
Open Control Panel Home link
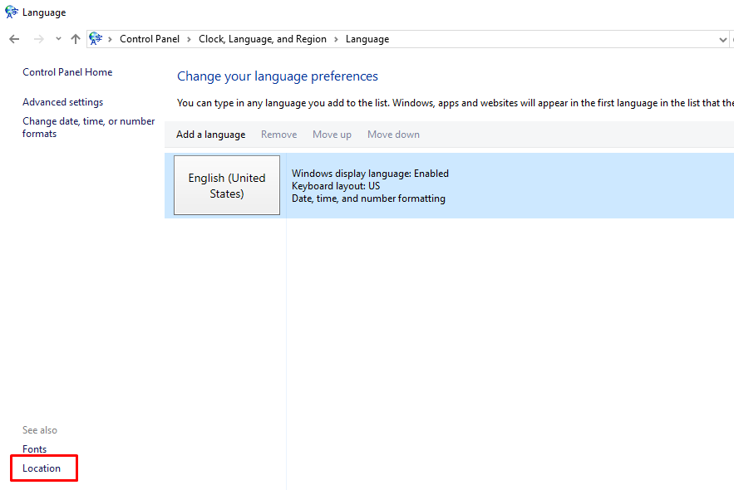(x=67, y=72)
